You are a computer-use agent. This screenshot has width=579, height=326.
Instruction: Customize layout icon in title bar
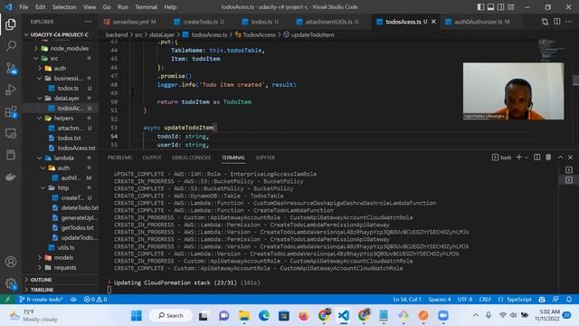[x=511, y=6]
